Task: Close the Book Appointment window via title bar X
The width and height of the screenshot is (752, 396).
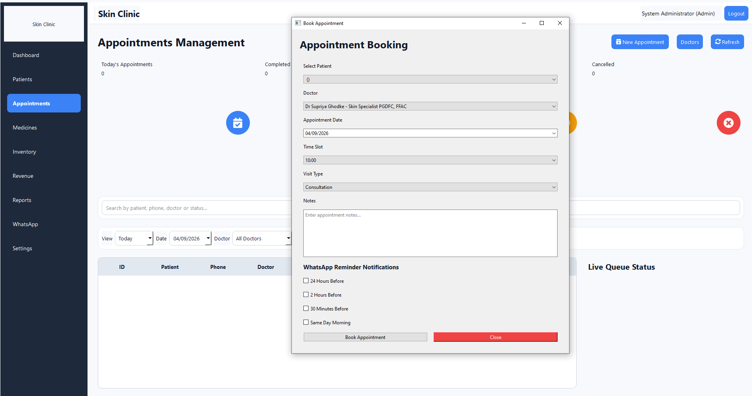Action: point(560,23)
